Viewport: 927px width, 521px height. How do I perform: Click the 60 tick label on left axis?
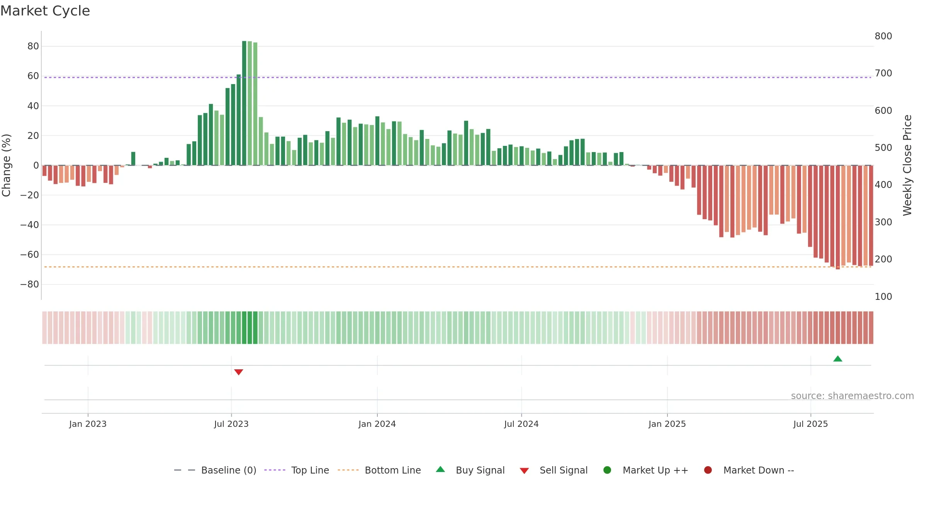coord(33,76)
